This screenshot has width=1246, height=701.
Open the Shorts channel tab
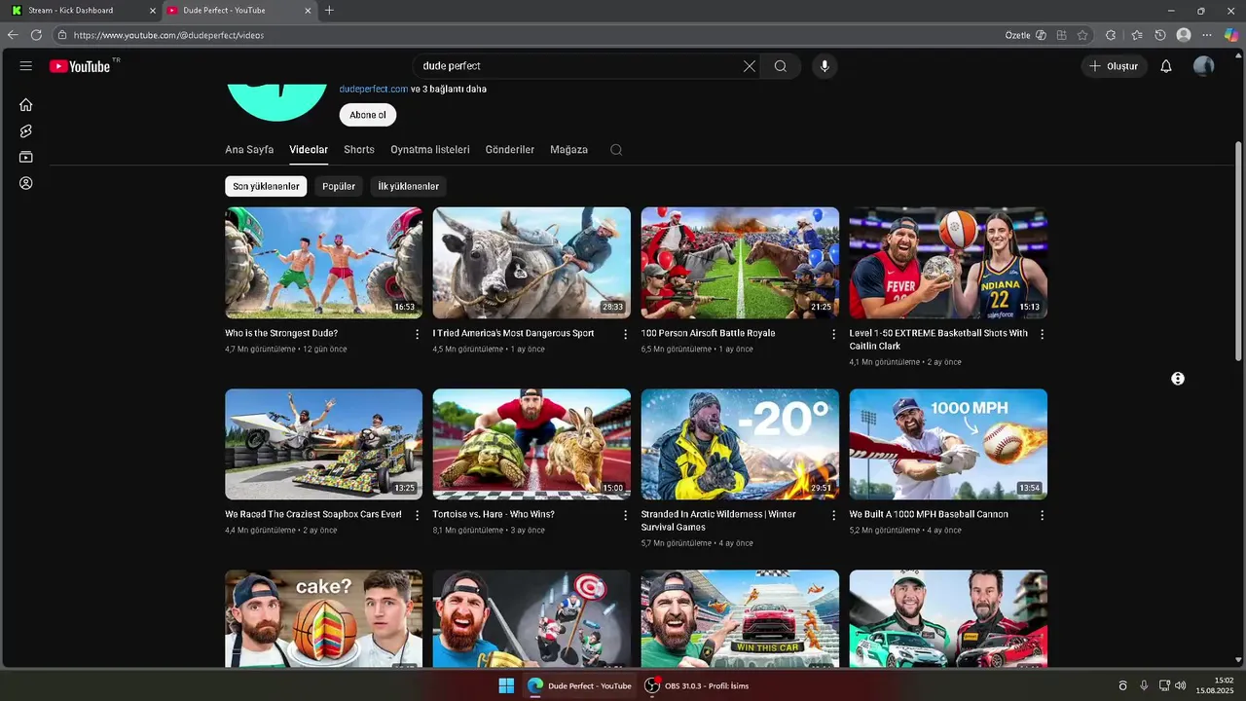click(x=359, y=150)
